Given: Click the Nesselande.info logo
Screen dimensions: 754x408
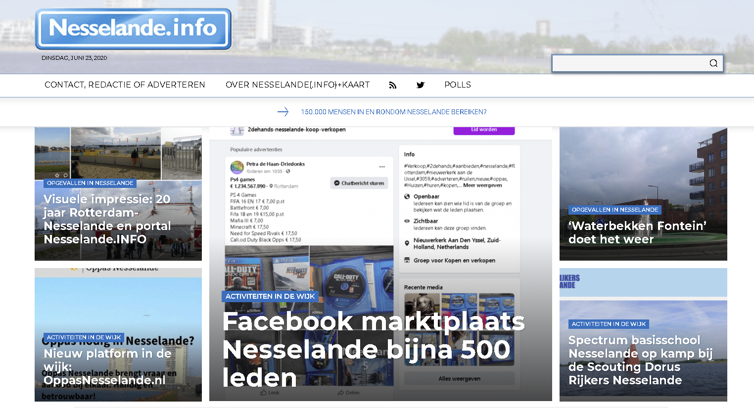Looking at the screenshot, I should [134, 29].
